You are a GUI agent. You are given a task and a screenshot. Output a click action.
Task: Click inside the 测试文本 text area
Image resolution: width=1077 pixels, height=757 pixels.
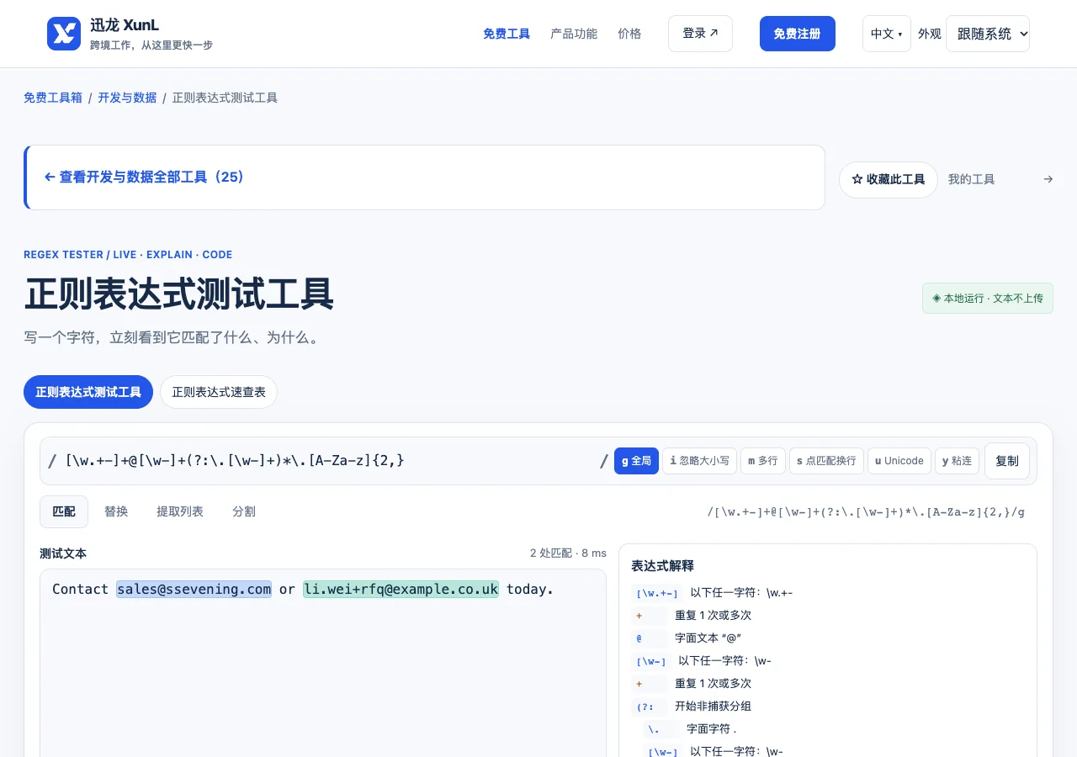pos(323,663)
